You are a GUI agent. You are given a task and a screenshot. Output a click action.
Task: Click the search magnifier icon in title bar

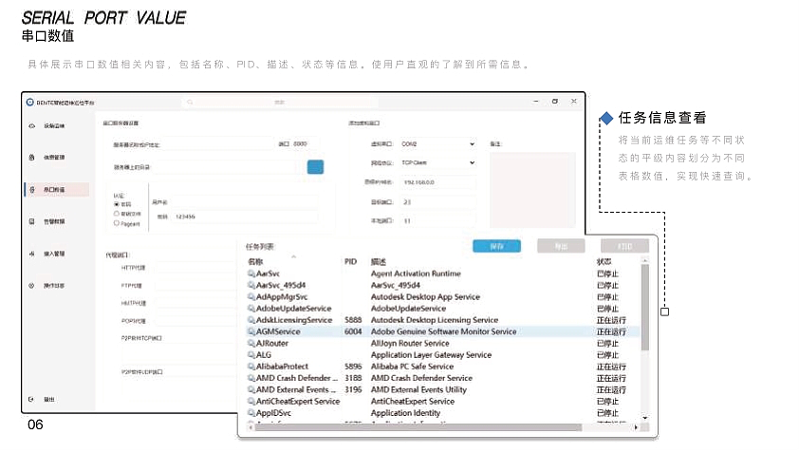190,102
